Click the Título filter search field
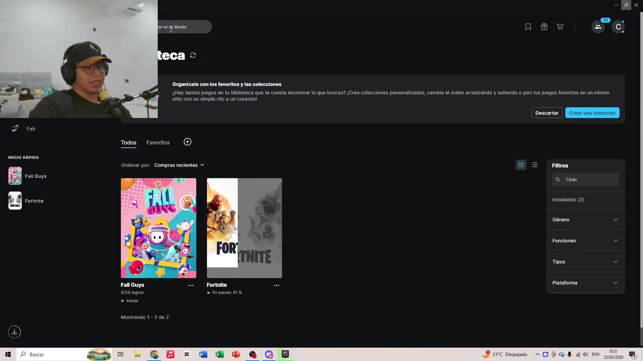The width and height of the screenshot is (643, 361). 586,179
